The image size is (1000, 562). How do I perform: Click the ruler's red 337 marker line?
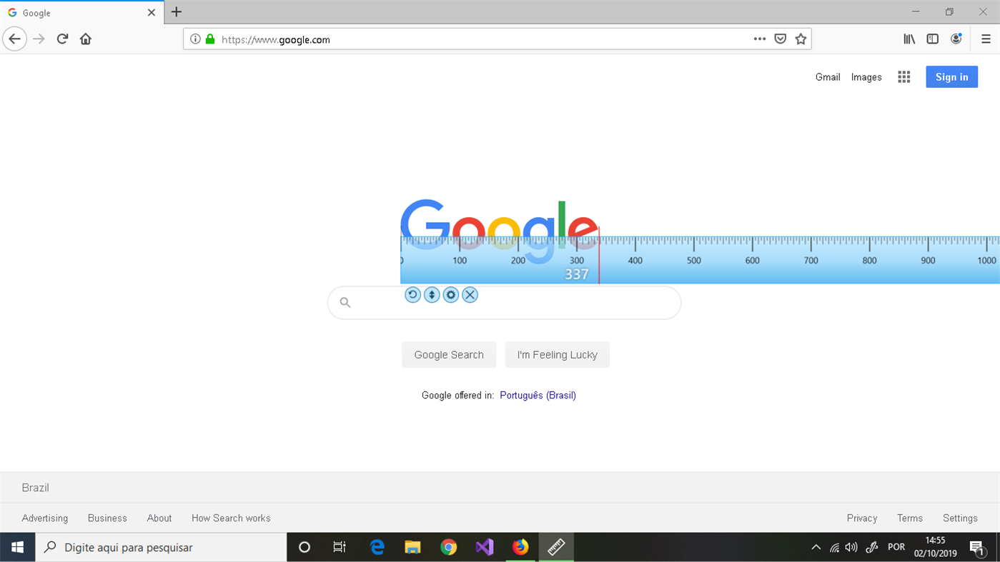tap(599, 256)
